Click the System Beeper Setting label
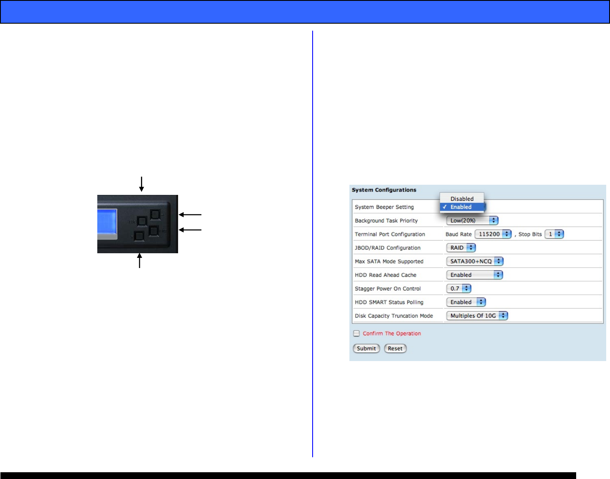 (384, 207)
